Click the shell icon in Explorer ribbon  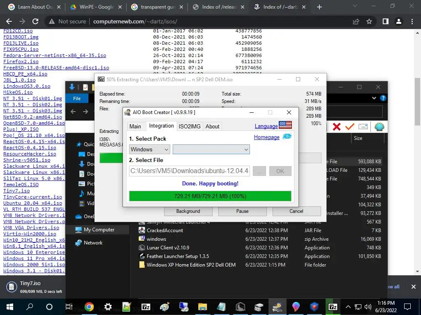pyautogui.click(x=379, y=127)
